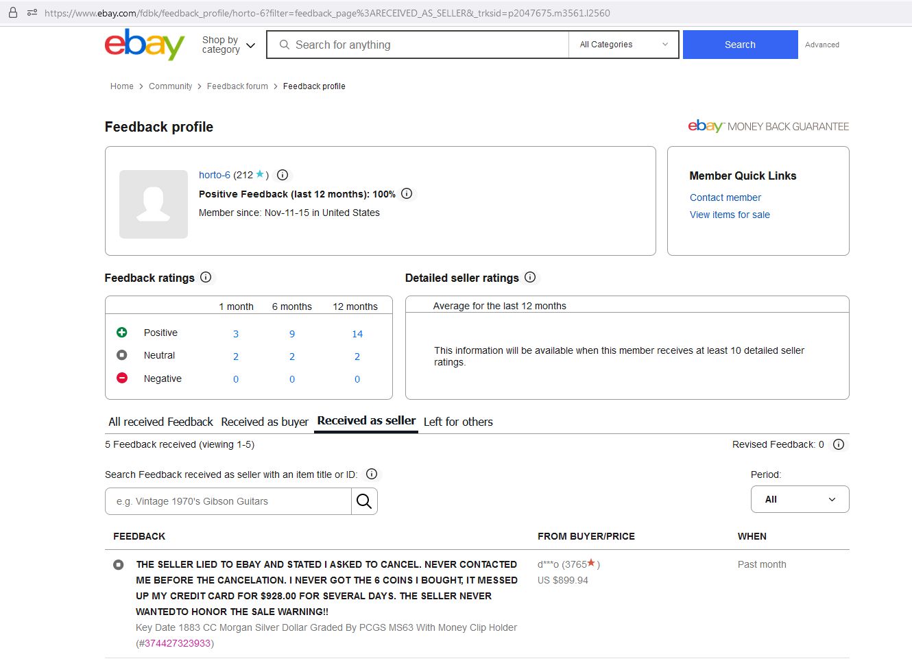Show Positive Feedback percentage info icon

tap(407, 193)
